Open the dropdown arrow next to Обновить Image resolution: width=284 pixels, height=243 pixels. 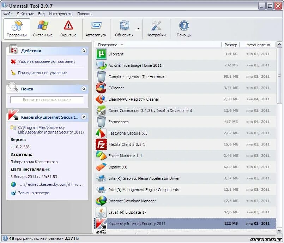coord(138,28)
